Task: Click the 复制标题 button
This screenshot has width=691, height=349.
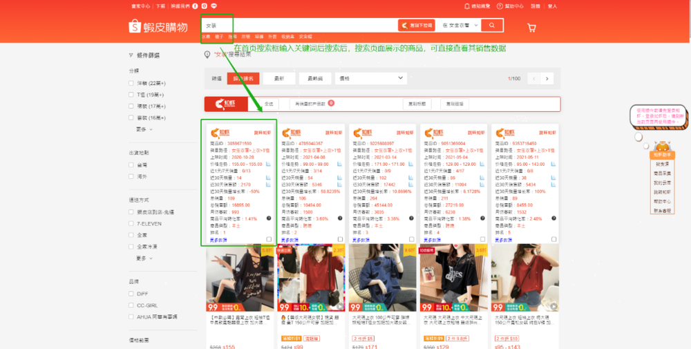Action: 417,104
